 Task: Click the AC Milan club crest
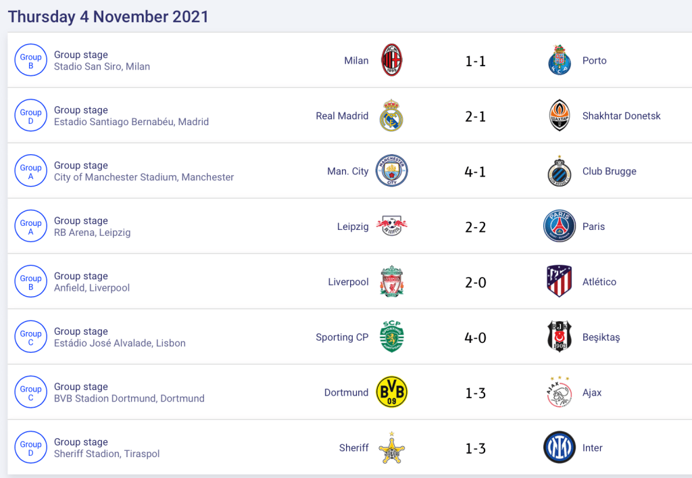click(x=392, y=60)
